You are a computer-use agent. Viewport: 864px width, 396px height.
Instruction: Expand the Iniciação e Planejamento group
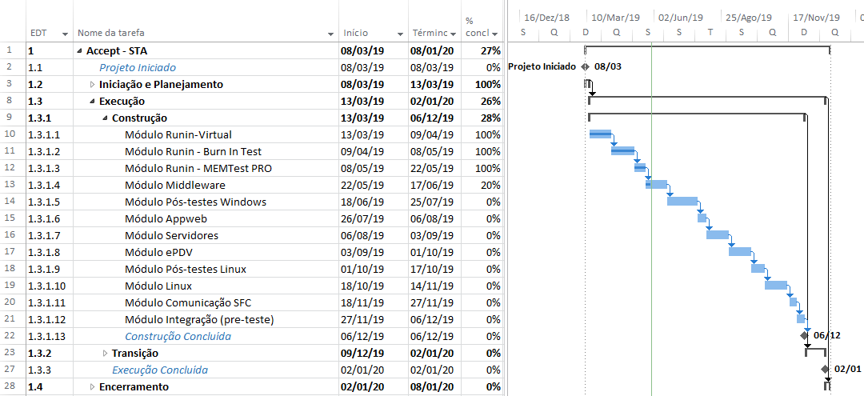(92, 85)
